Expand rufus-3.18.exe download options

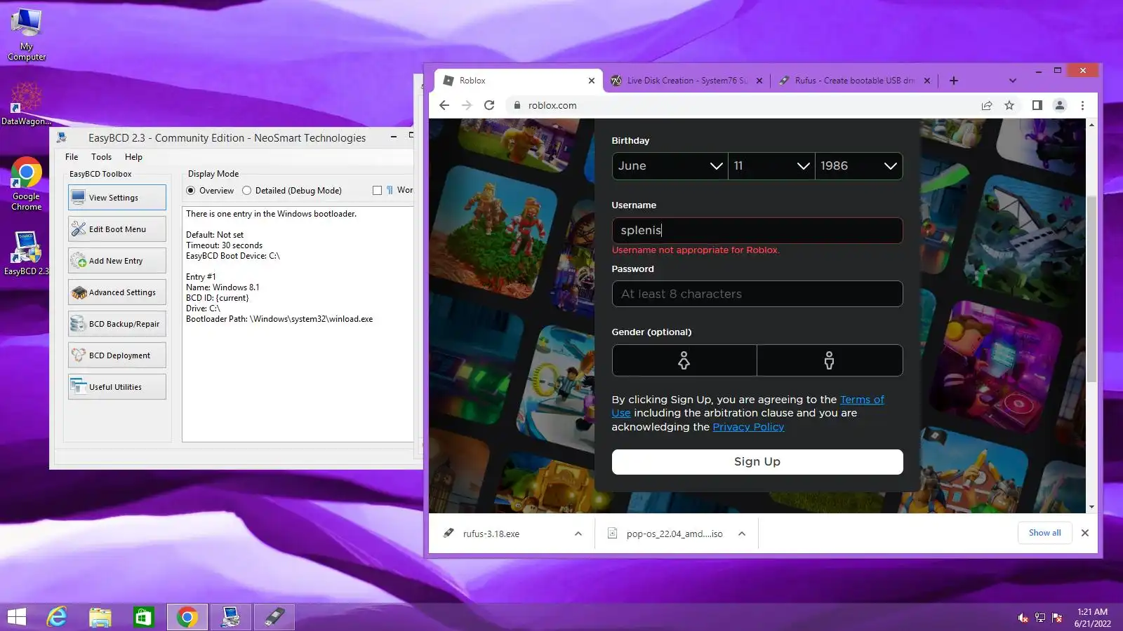(578, 534)
